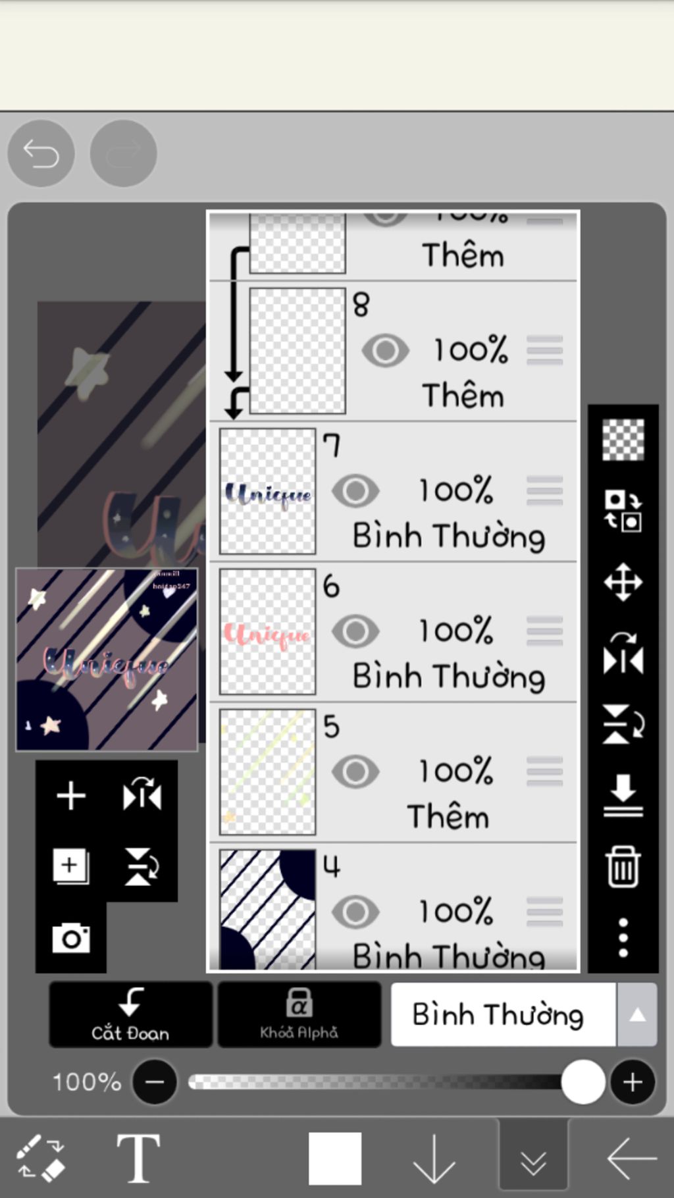Select layer 8 row

point(393,352)
